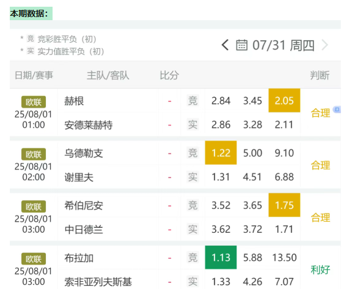Select highlighted 1.22 odds for 乌德勒支
Image resolution: width=352 pixels, height=289 pixels.
click(221, 153)
